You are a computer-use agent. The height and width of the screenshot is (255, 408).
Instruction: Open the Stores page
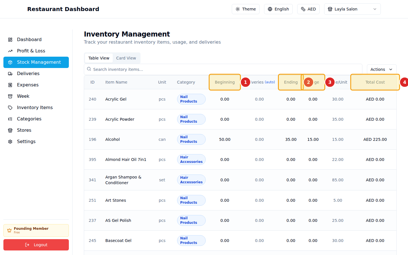(x=24, y=130)
